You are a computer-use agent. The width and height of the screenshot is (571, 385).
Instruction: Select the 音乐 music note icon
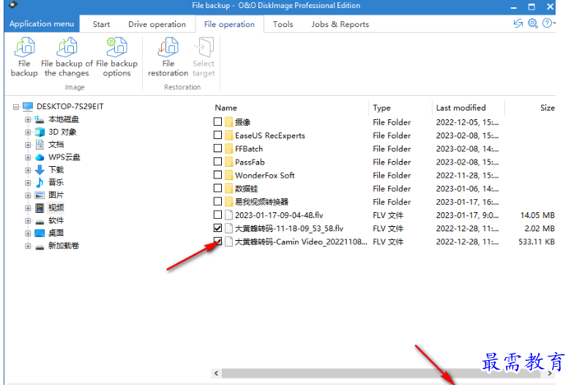tap(40, 182)
